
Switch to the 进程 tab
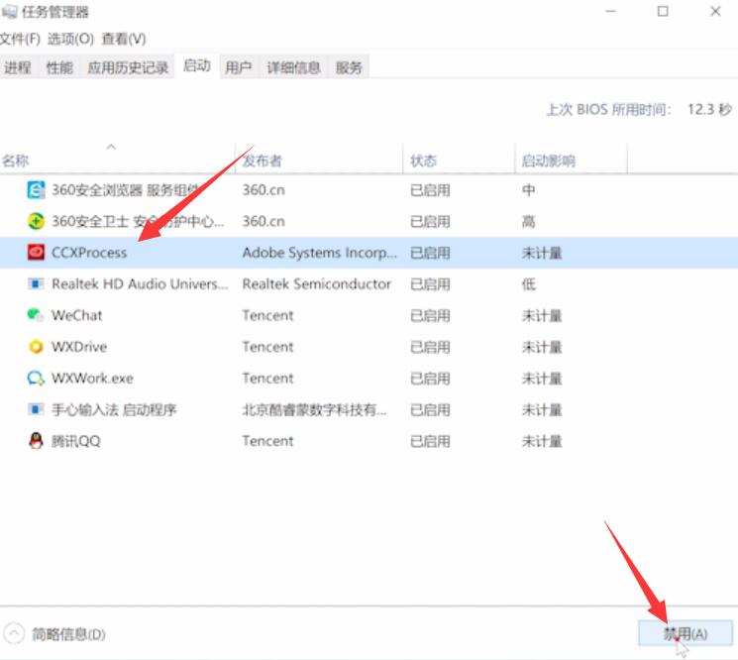click(18, 67)
